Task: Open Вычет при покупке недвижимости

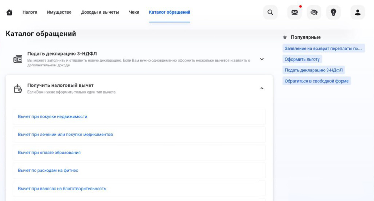Action: coord(139,117)
